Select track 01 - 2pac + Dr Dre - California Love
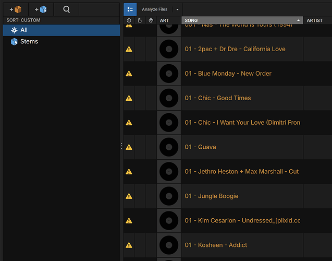The width and height of the screenshot is (332, 261). coord(235,49)
